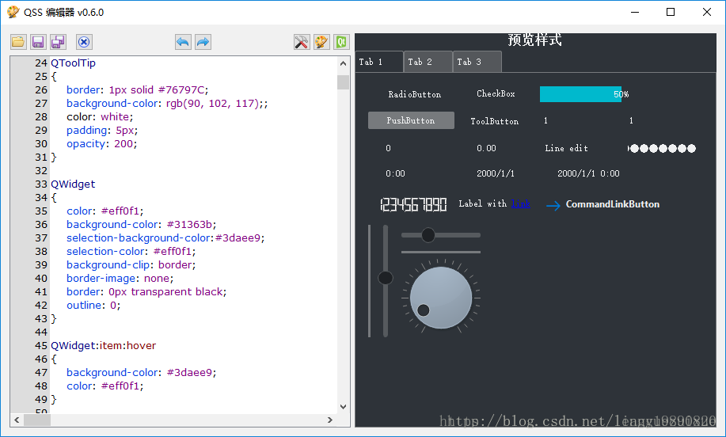Open the link in Label with link
This screenshot has height=437, width=726.
coord(520,203)
